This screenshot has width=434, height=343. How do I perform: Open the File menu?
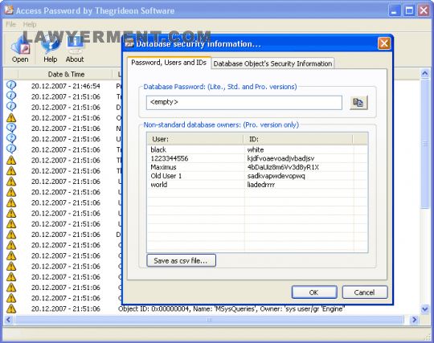[x=10, y=24]
